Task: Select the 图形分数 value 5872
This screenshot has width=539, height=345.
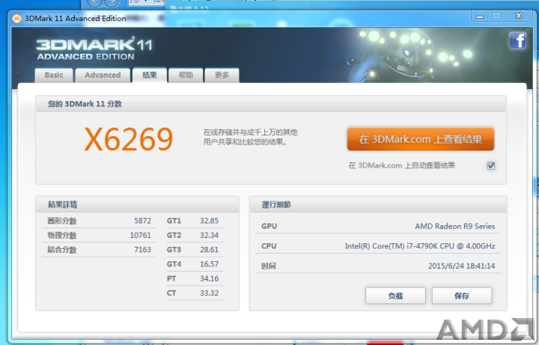Action: (143, 221)
